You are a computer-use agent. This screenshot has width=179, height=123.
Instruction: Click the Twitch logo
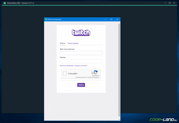(x=81, y=33)
